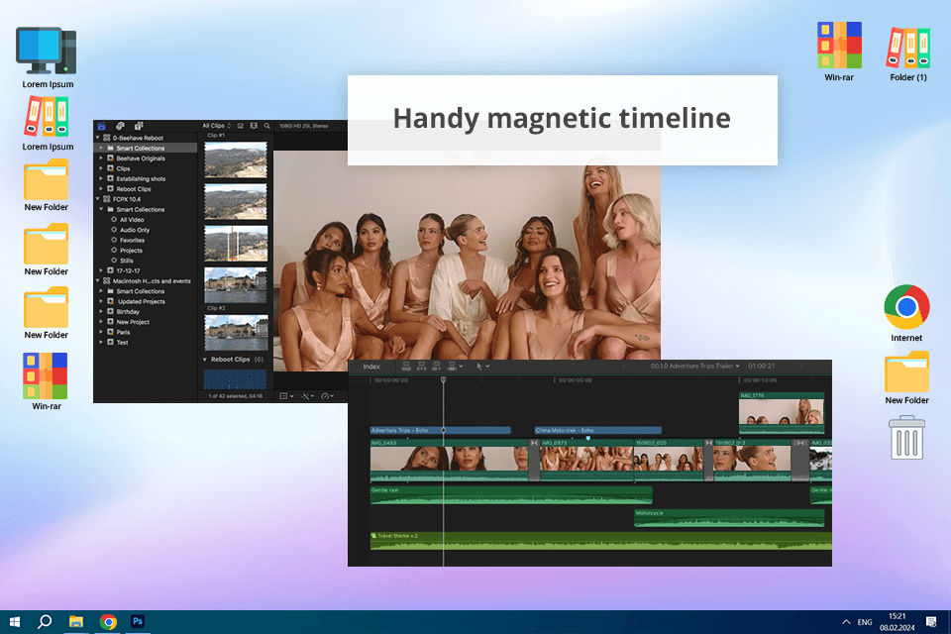
Task: Go forward in timeline history arrow
Action: pyautogui.click(x=801, y=367)
